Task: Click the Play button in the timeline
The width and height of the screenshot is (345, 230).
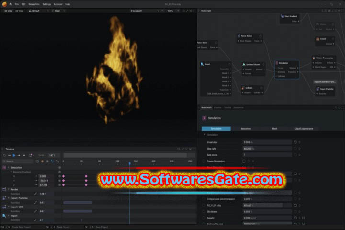Action: (x=14, y=155)
